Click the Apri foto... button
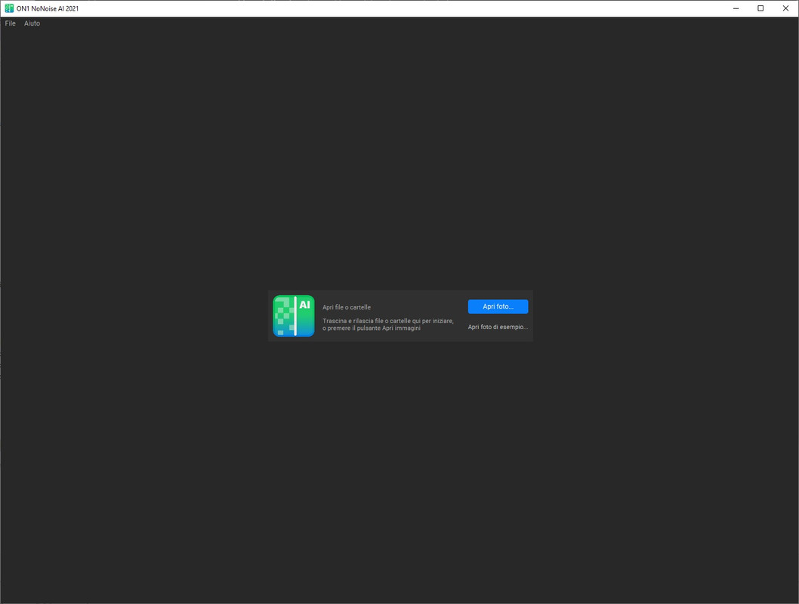 point(498,307)
